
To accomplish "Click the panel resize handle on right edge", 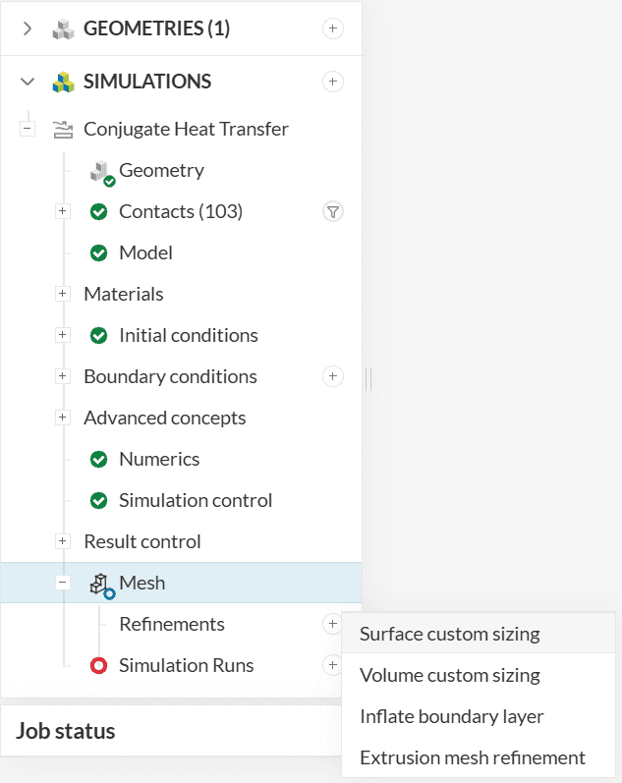I will (368, 377).
